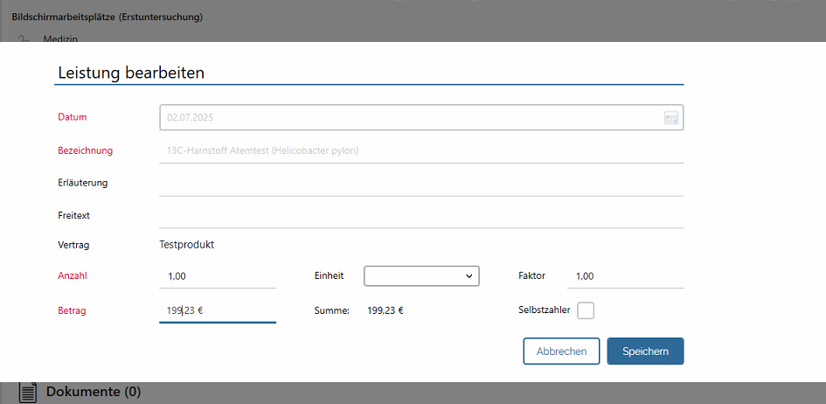Expand the Einheit dropdown
Screen dimensions: 826x404
(x=421, y=275)
